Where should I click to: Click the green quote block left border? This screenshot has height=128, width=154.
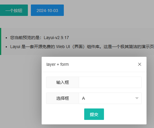click(x=1, y=41)
